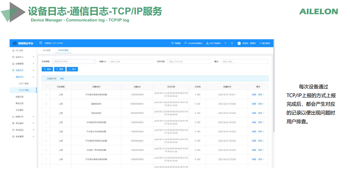Click the 退出登录 logout icon
Viewport: 350px width, 196px height.
pos(260,43)
